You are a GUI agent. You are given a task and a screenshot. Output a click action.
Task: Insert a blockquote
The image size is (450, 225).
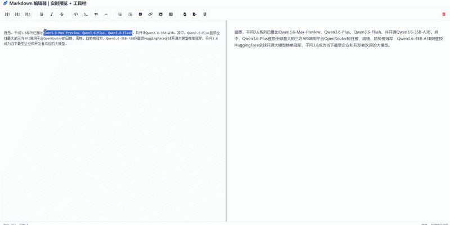click(x=96, y=14)
